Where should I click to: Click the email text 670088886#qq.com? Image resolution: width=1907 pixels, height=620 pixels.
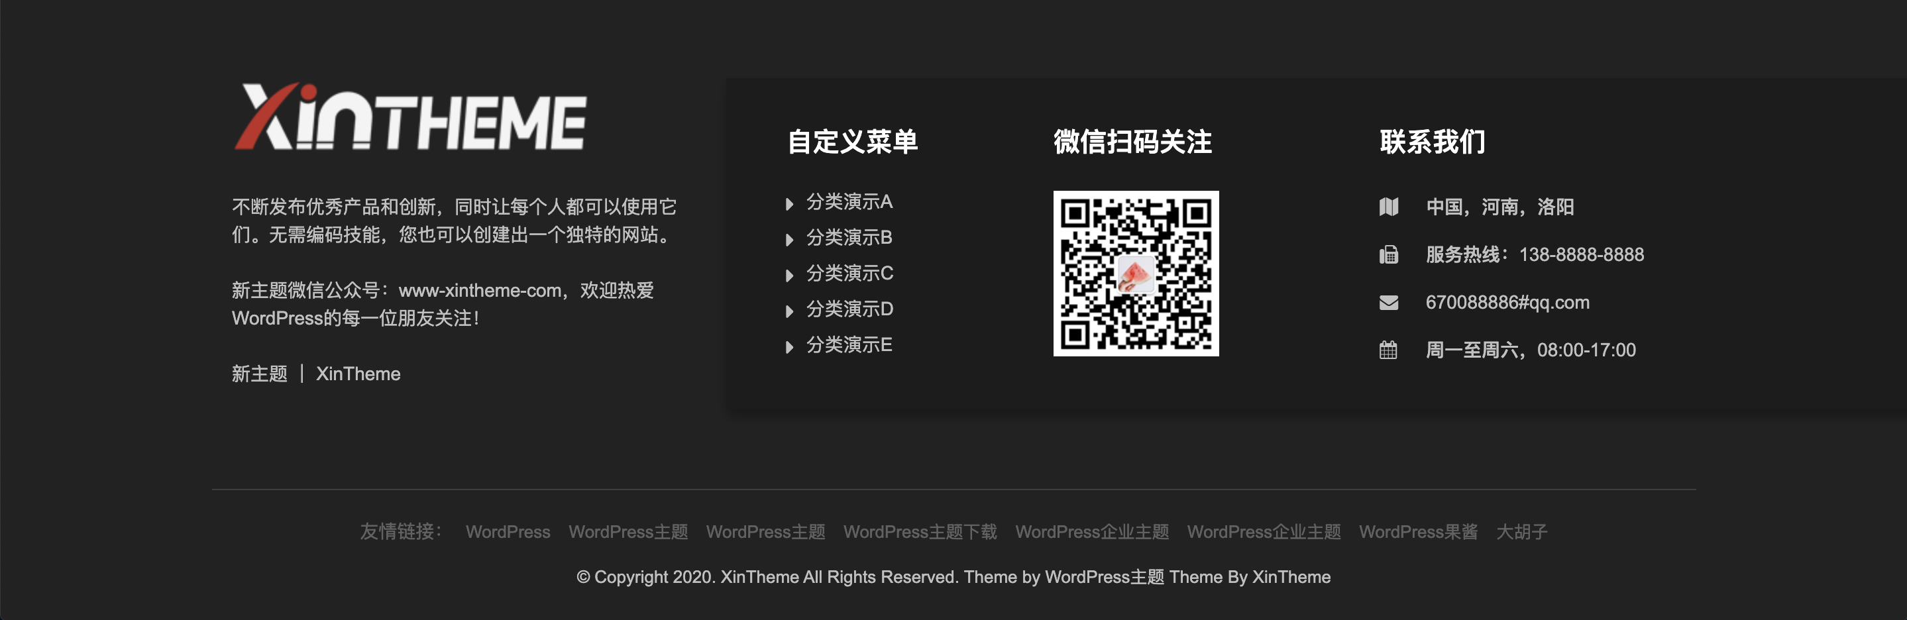click(1508, 303)
